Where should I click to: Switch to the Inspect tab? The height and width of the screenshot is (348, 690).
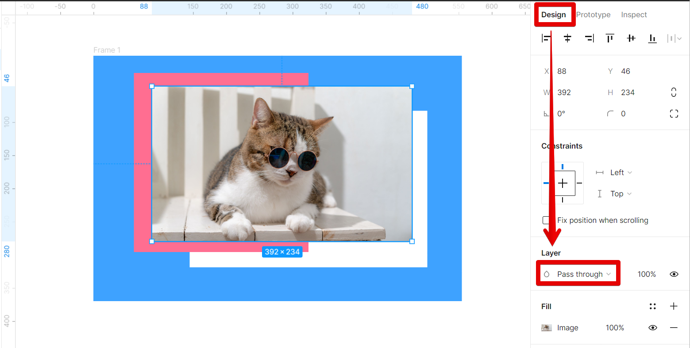click(634, 15)
